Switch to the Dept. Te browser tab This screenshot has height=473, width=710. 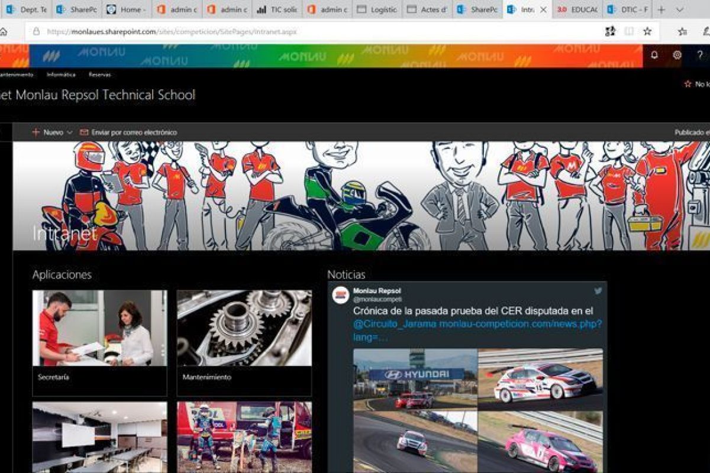point(26,9)
